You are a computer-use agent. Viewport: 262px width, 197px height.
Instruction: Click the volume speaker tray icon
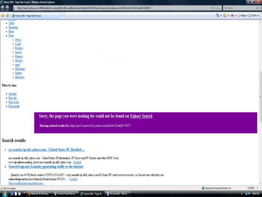click(x=249, y=194)
